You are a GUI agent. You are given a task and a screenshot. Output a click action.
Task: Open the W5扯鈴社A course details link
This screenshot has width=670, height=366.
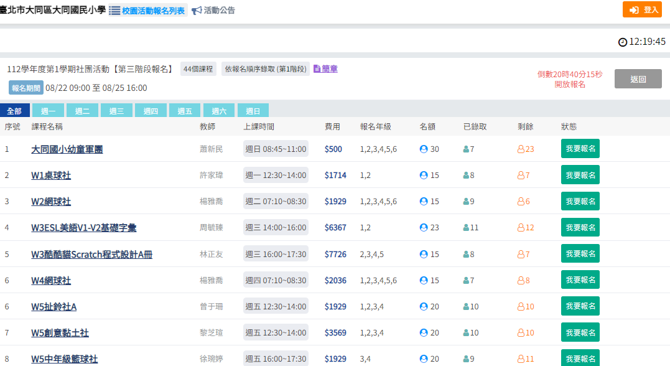click(54, 307)
